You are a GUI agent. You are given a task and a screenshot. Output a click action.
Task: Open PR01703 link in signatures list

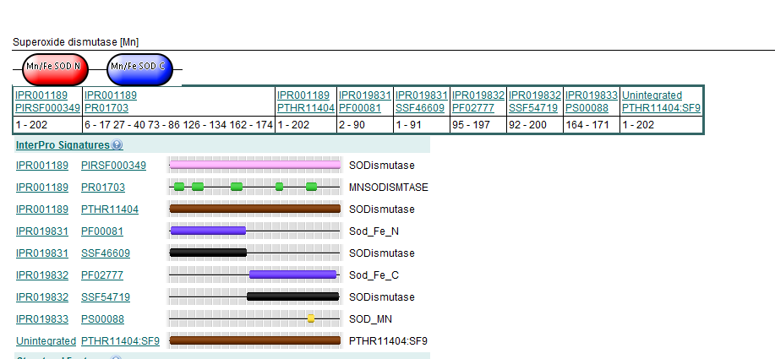point(103,188)
